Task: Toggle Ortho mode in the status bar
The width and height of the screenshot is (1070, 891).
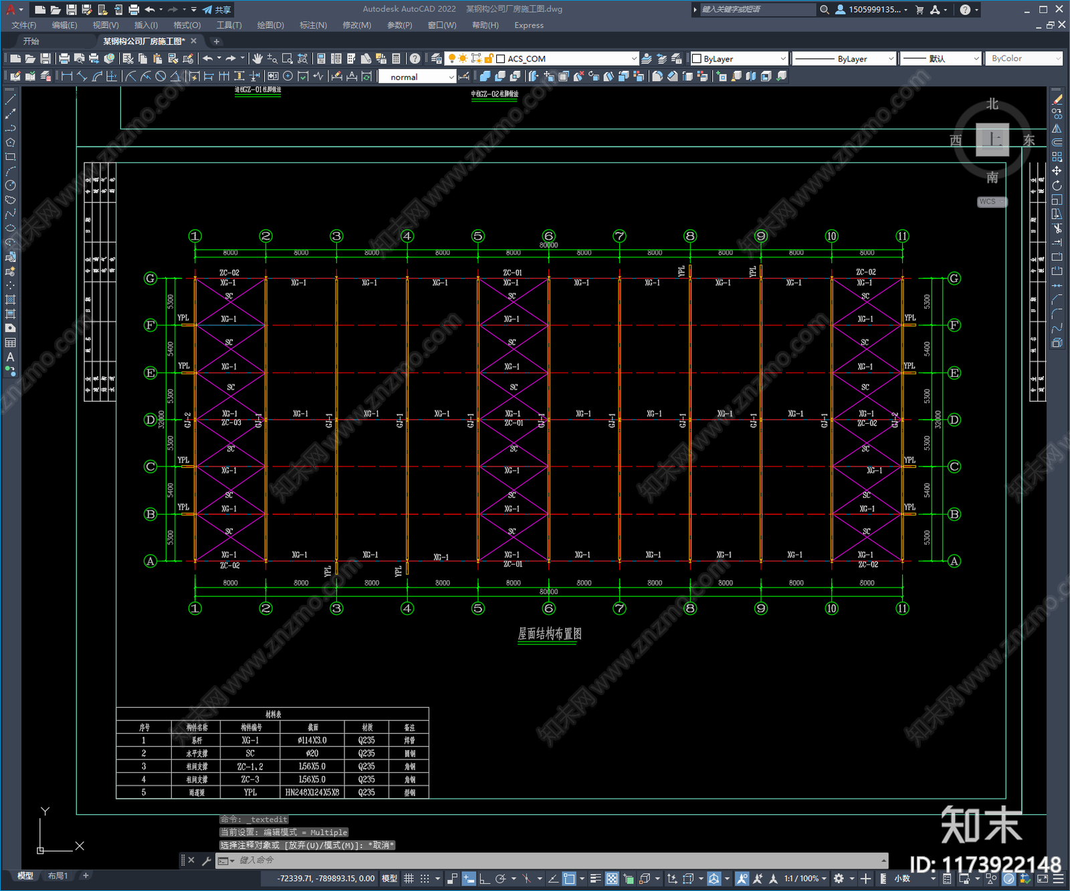Action: [x=484, y=878]
